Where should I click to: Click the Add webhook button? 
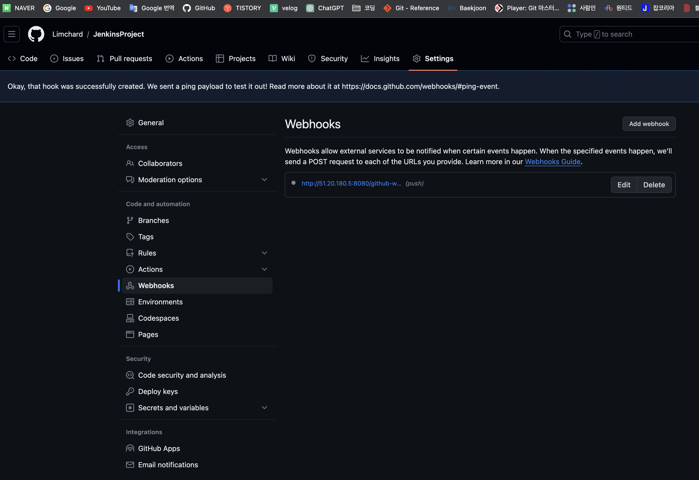coord(649,124)
